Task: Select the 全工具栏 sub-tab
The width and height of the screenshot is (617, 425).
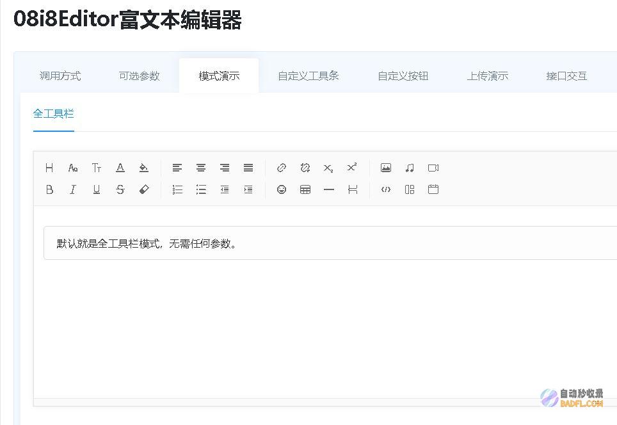Action: click(x=54, y=114)
